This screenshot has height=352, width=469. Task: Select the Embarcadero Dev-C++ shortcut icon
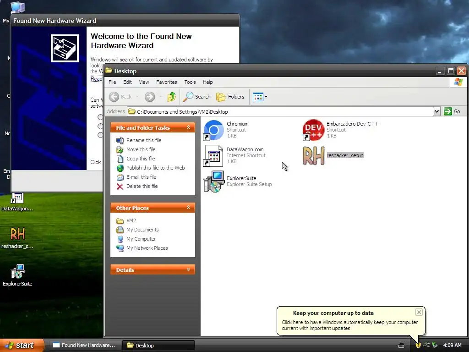click(313, 130)
